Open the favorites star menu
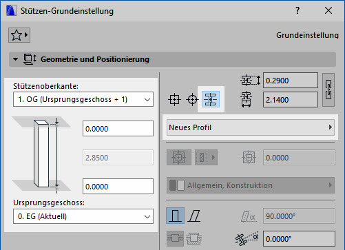Screen dimensions: 345x250 19,35
